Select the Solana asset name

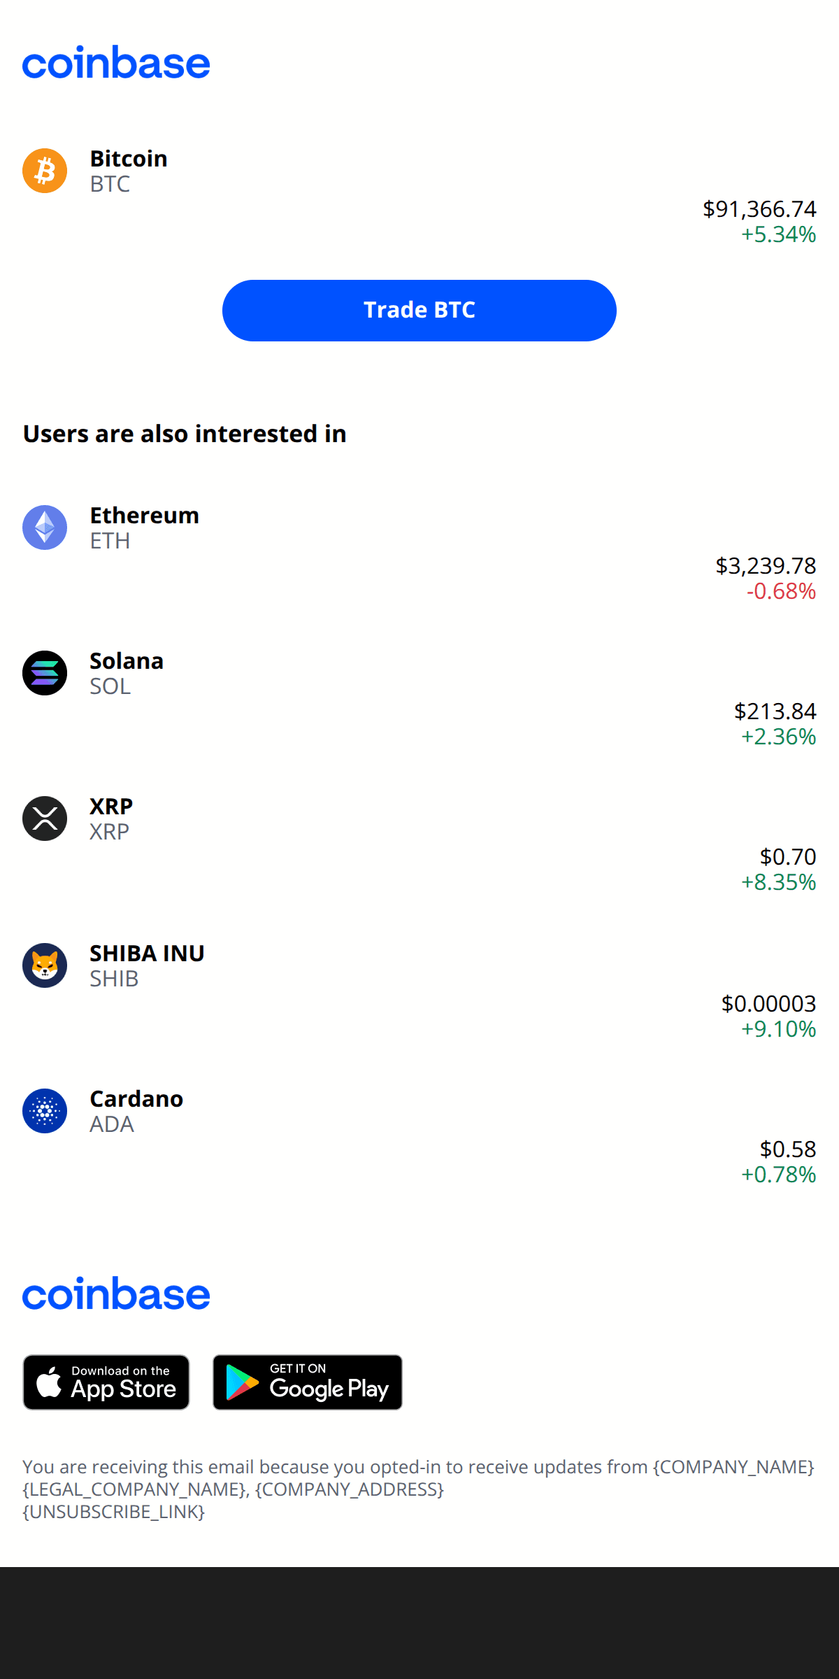127,661
